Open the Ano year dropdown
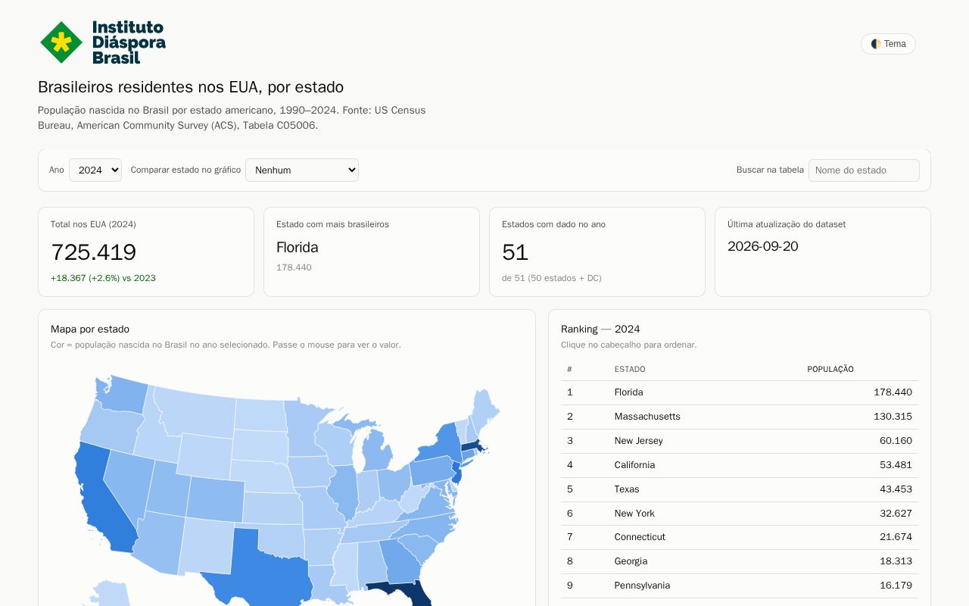The image size is (969, 606). [x=95, y=170]
